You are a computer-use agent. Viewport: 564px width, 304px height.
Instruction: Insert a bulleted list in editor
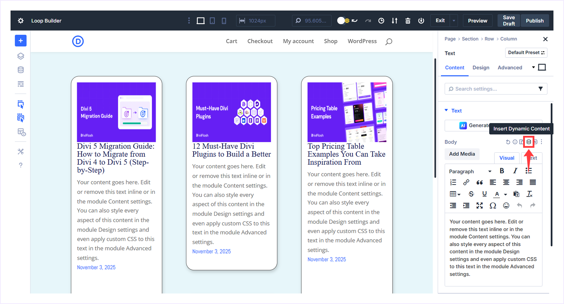528,171
